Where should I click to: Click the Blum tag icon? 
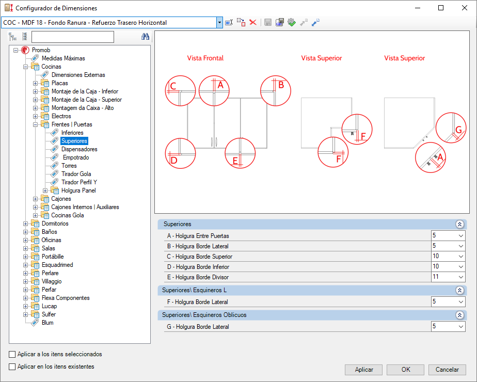pyautogui.click(x=35, y=323)
